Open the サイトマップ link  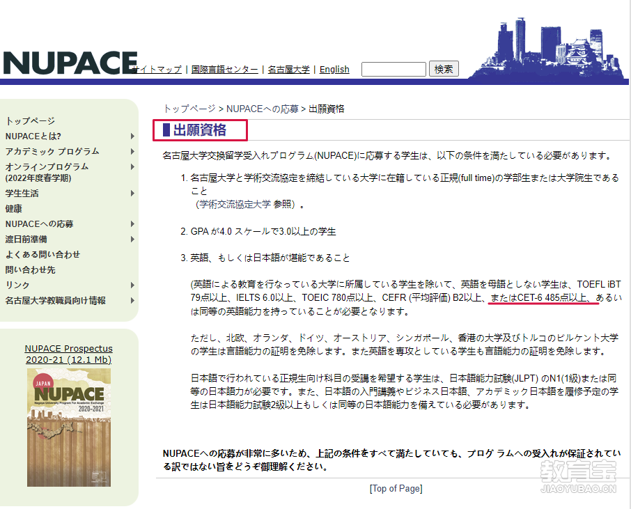tap(157, 69)
